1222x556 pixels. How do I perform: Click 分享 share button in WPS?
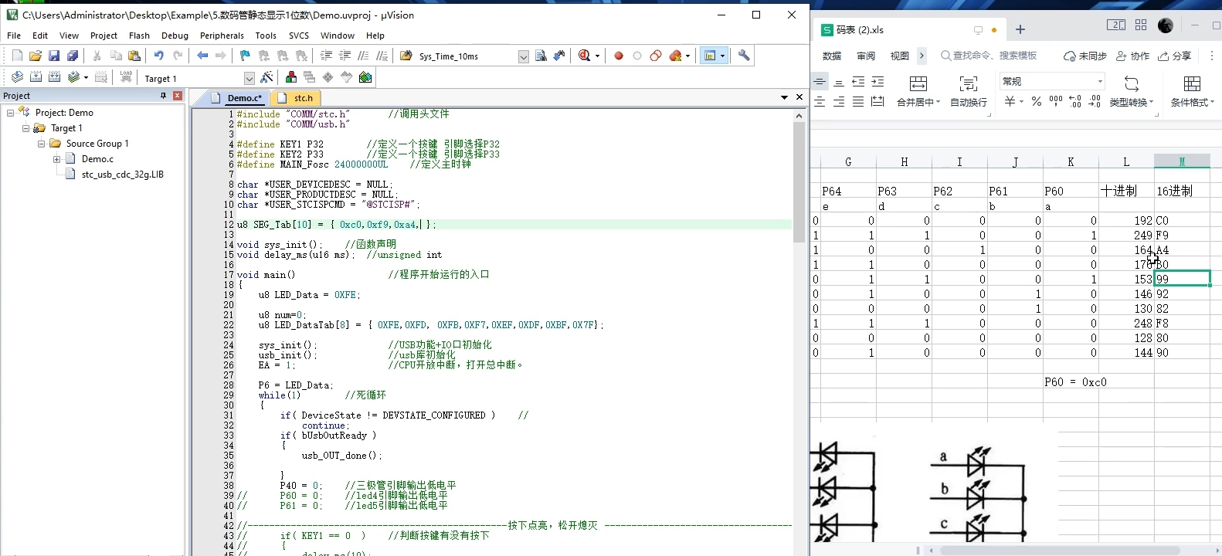tap(1175, 56)
